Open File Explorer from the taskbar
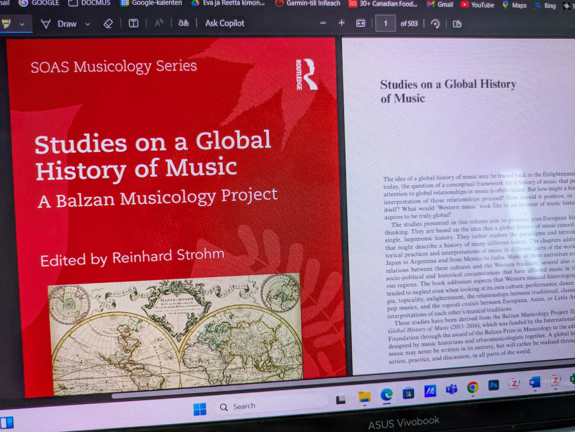This screenshot has height=432, width=575. pyautogui.click(x=364, y=397)
